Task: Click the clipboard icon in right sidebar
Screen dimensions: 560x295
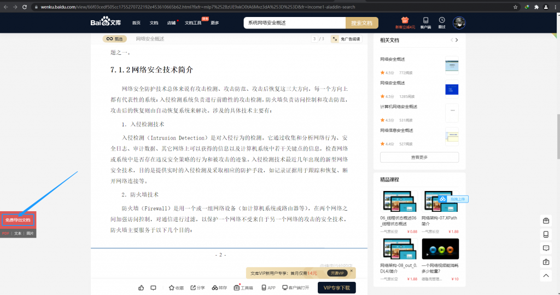Action: coord(546,262)
